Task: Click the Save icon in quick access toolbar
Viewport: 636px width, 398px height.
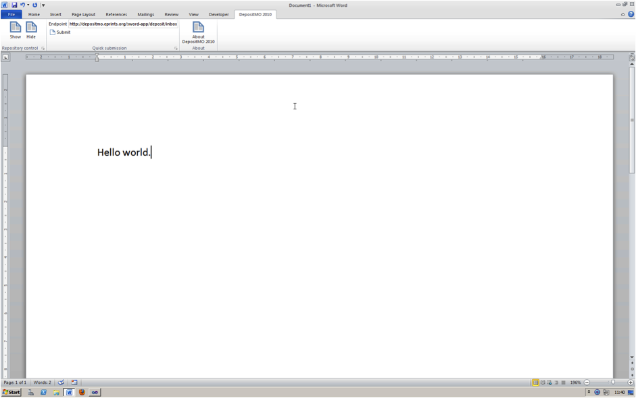Action: point(14,5)
